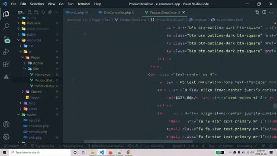Open Chrome from the taskbar
The height and width of the screenshot is (156, 277).
pos(129,152)
